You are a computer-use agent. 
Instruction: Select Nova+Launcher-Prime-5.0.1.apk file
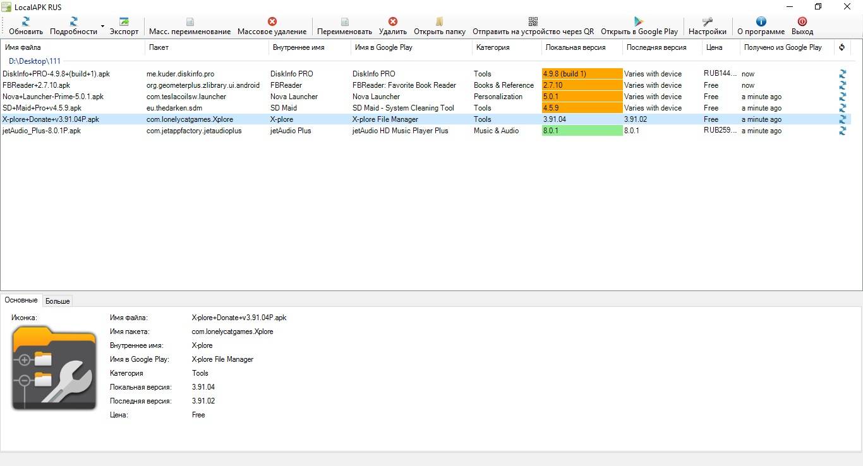click(x=53, y=97)
